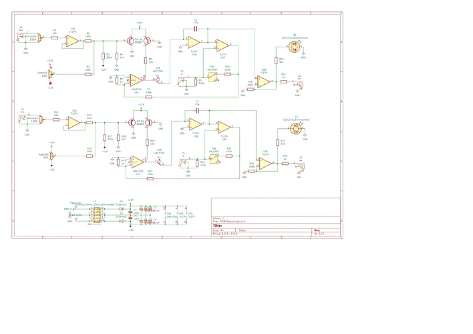Image resolution: width=473 pixels, height=334 pixels.
Task: Click the 'File:' name line in title block
Action: pyautogui.click(x=229, y=222)
